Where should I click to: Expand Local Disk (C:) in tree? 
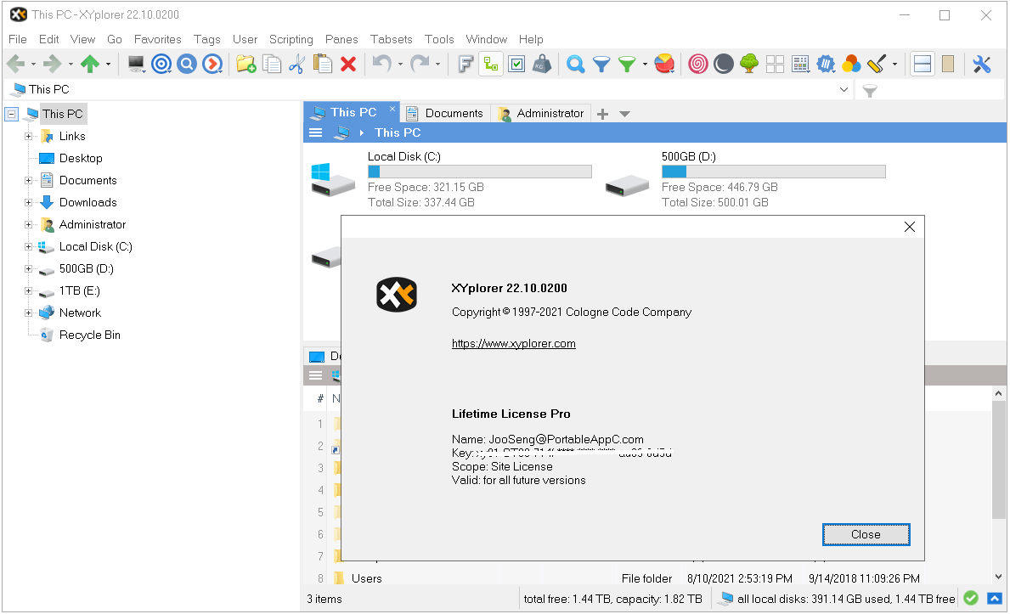pyautogui.click(x=28, y=247)
